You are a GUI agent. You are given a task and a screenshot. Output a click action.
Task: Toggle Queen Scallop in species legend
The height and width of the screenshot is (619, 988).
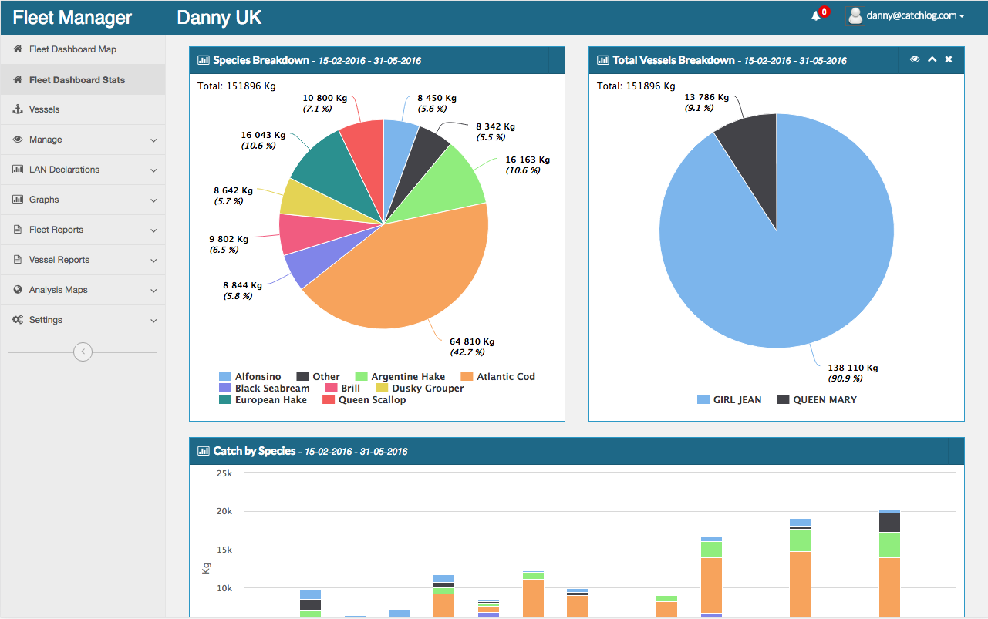(x=363, y=400)
